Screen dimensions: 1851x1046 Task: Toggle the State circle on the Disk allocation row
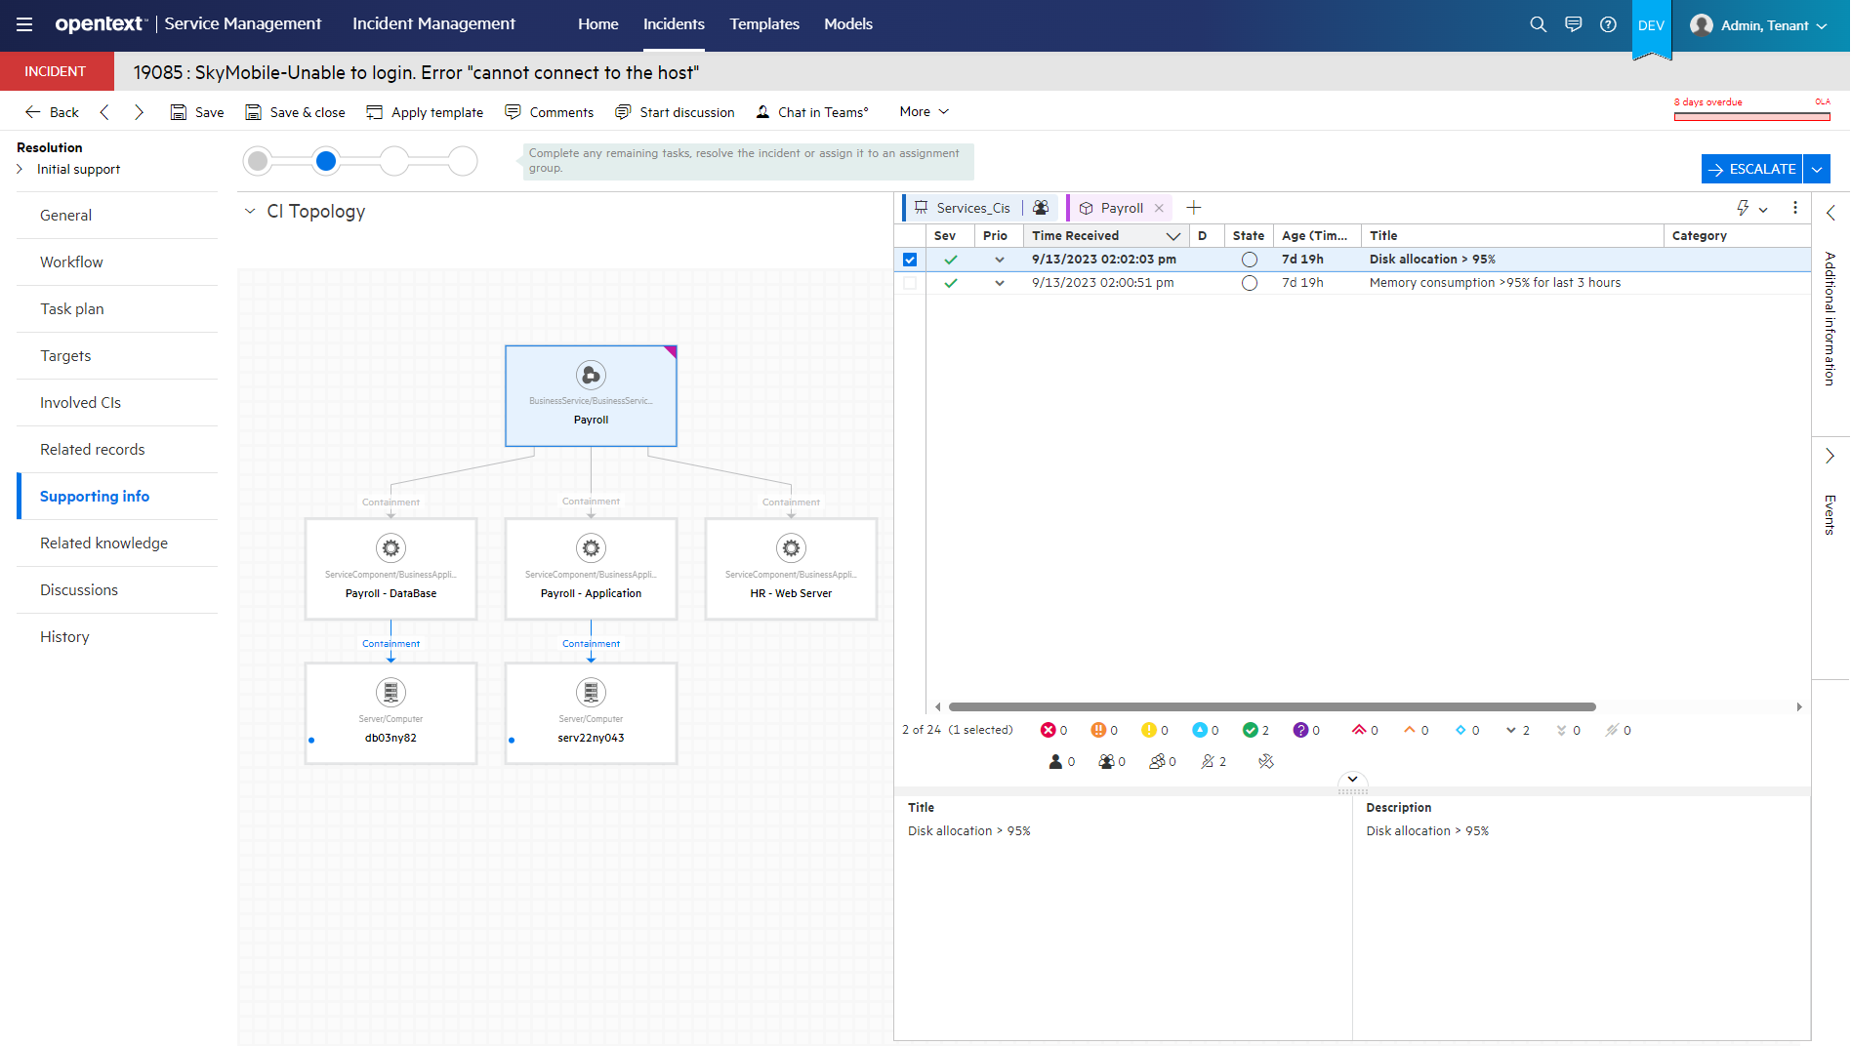click(1249, 259)
